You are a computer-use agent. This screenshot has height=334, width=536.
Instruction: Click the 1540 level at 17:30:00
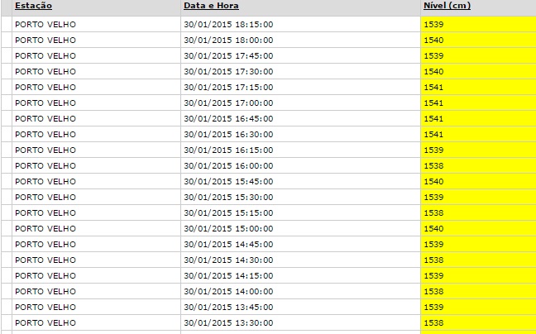(433, 72)
